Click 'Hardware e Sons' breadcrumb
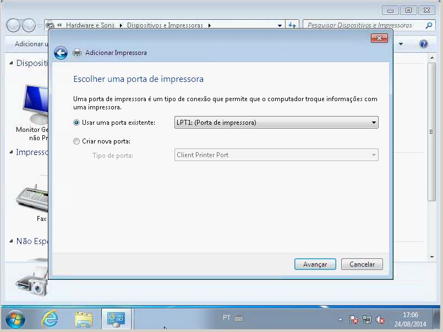This screenshot has height=332, width=443. coord(90,25)
